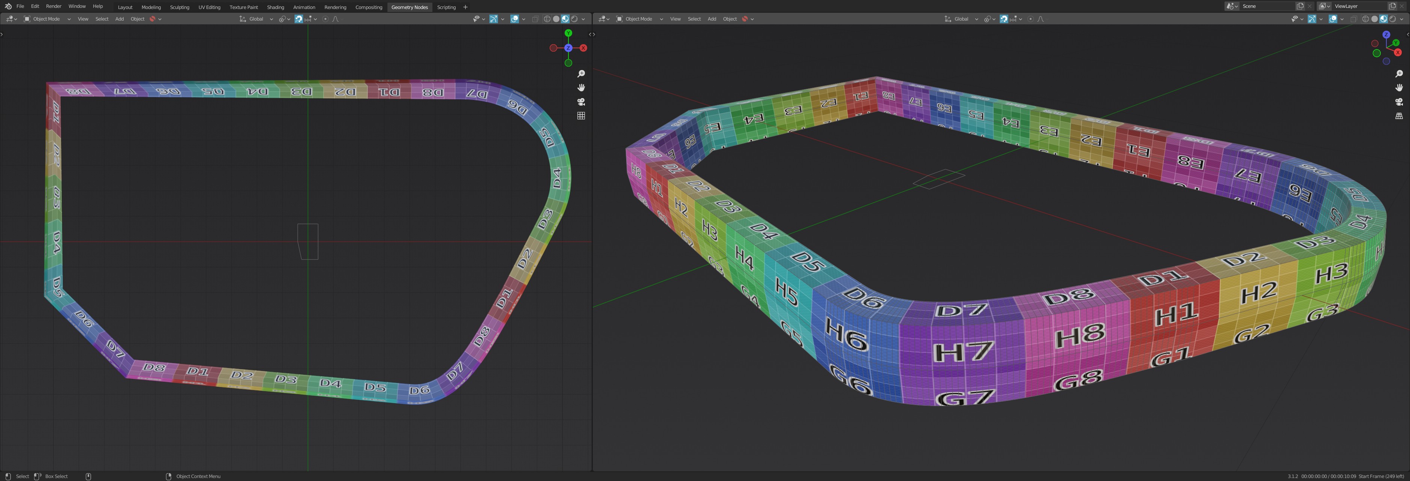
Task: Open left viewport View menu
Action: [83, 19]
